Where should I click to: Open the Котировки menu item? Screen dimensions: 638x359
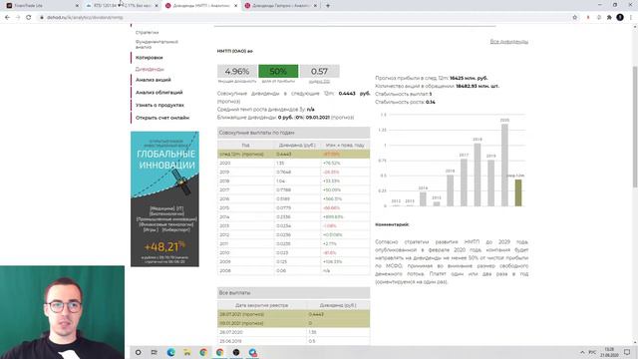[149, 58]
